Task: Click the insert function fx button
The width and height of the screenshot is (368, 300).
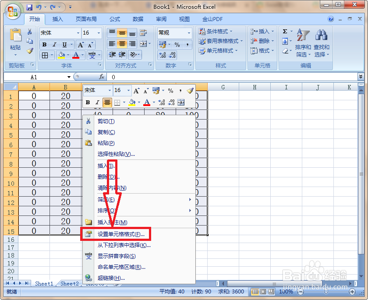Action: (x=101, y=77)
